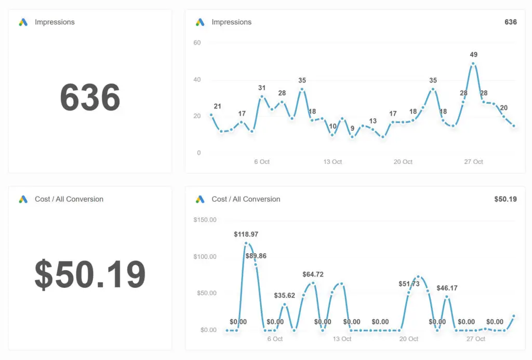Viewport: 532px width, 360px height.
Task: Select the data point labeled 31 in Impressions
Action: click(x=262, y=96)
